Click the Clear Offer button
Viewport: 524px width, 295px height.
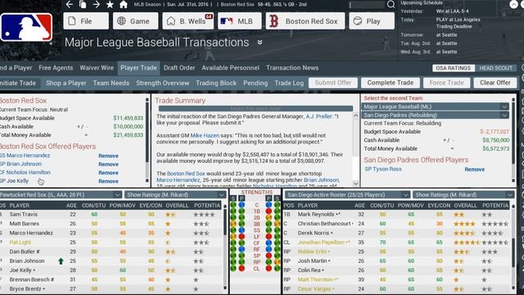click(495, 83)
